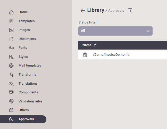Sort by the Name column arrow
This screenshot has height=129, width=167.
click(95, 45)
